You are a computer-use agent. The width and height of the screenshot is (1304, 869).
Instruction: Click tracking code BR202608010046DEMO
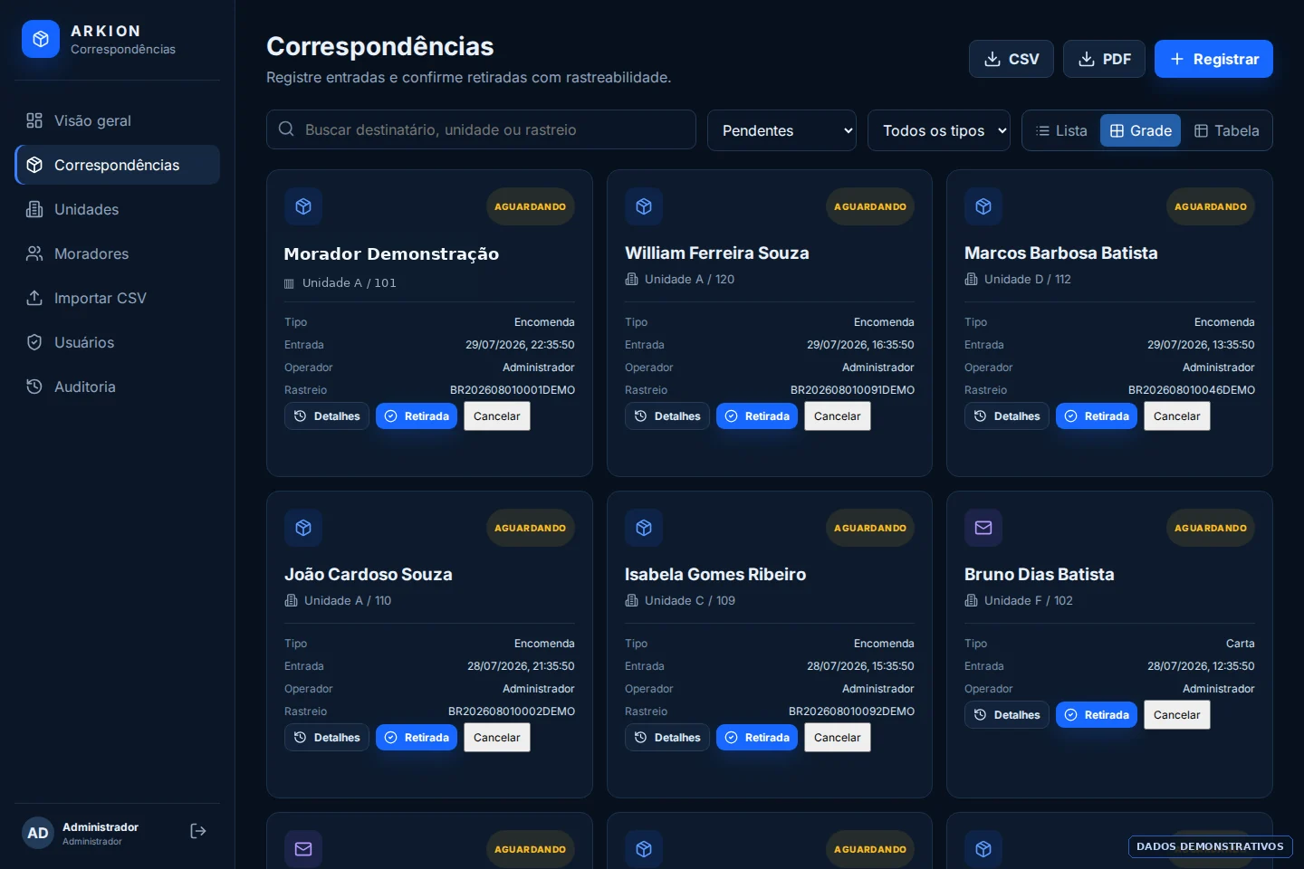pos(1192,390)
